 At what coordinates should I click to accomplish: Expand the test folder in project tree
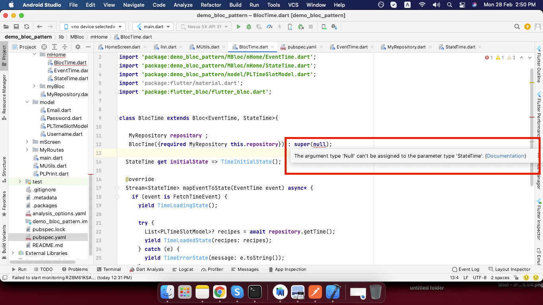[20, 181]
